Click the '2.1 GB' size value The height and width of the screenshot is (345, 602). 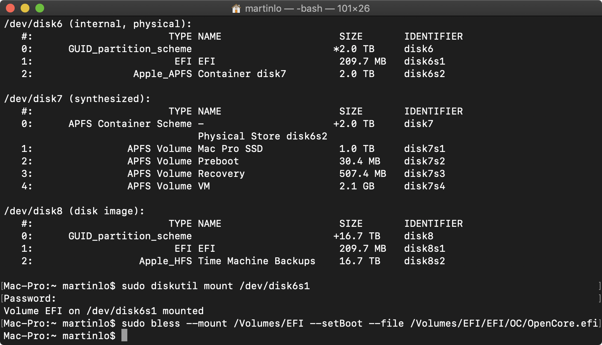click(357, 186)
